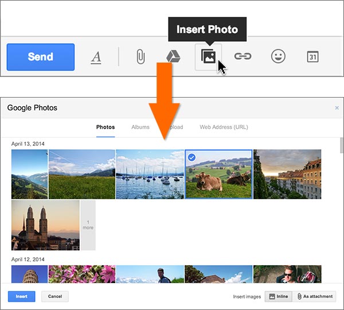Attach files with the paperclip icon
This screenshot has width=344, height=310.
(x=140, y=57)
